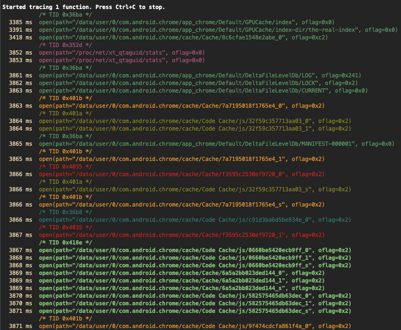Click the orange 7a7195018f1765e4_0 cache line
Screen dimensions: 401x330
point(181,106)
